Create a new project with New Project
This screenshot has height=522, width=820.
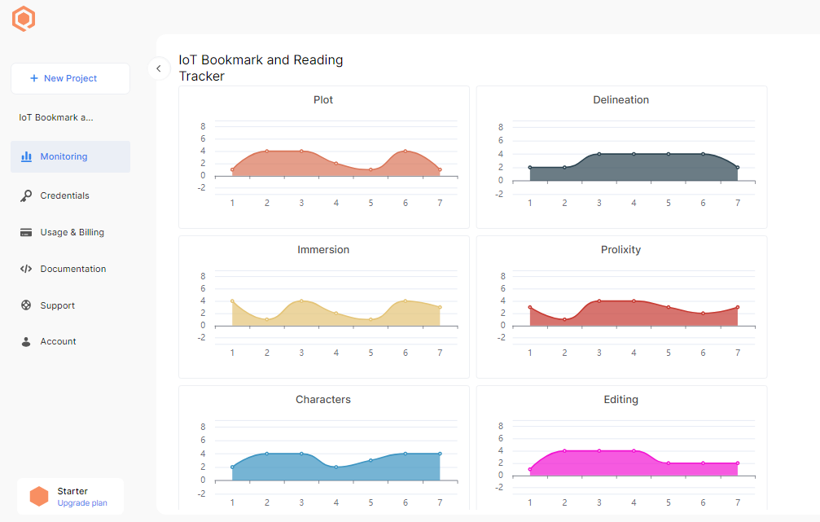(70, 78)
